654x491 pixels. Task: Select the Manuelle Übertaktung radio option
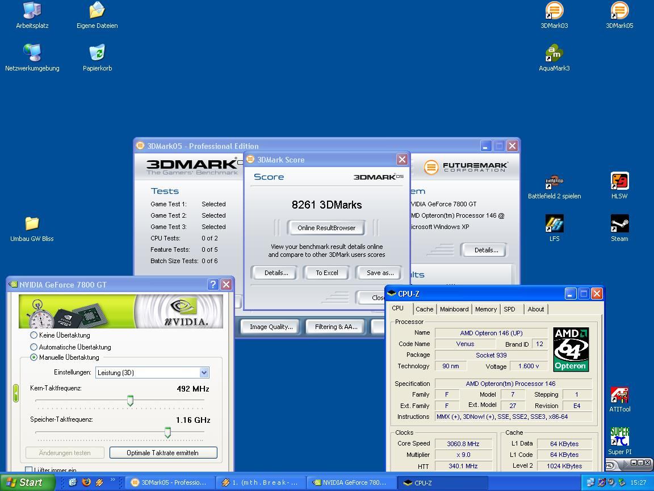pos(34,357)
